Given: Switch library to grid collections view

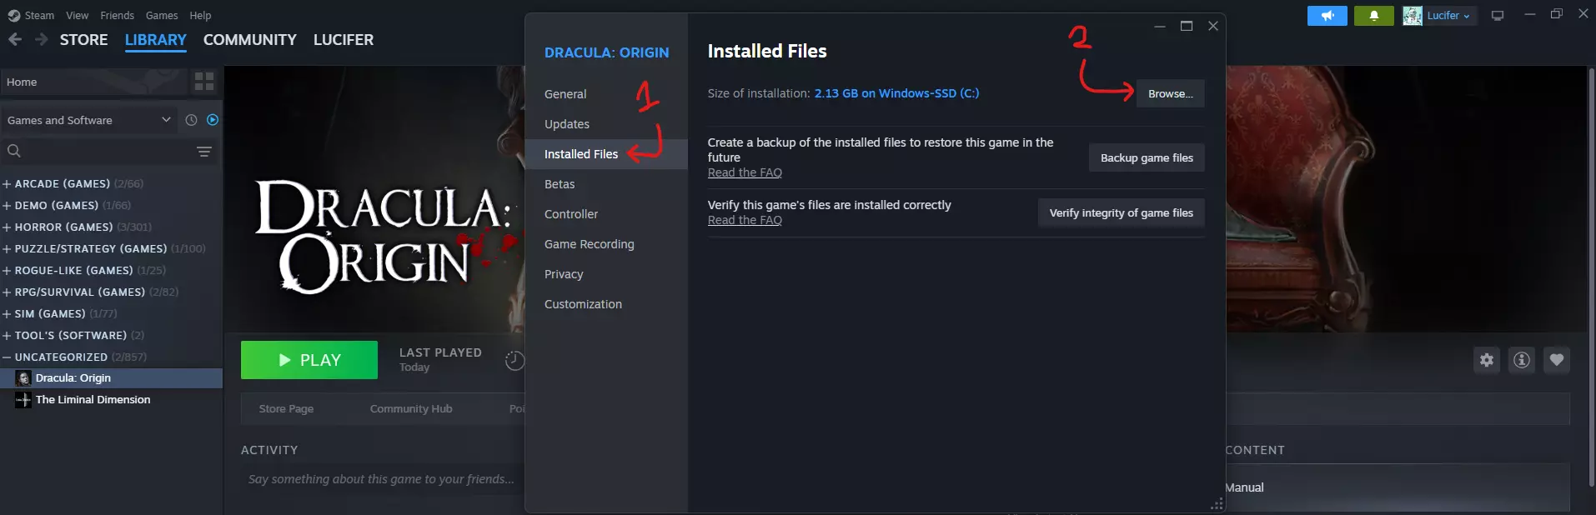Looking at the screenshot, I should pyautogui.click(x=204, y=82).
